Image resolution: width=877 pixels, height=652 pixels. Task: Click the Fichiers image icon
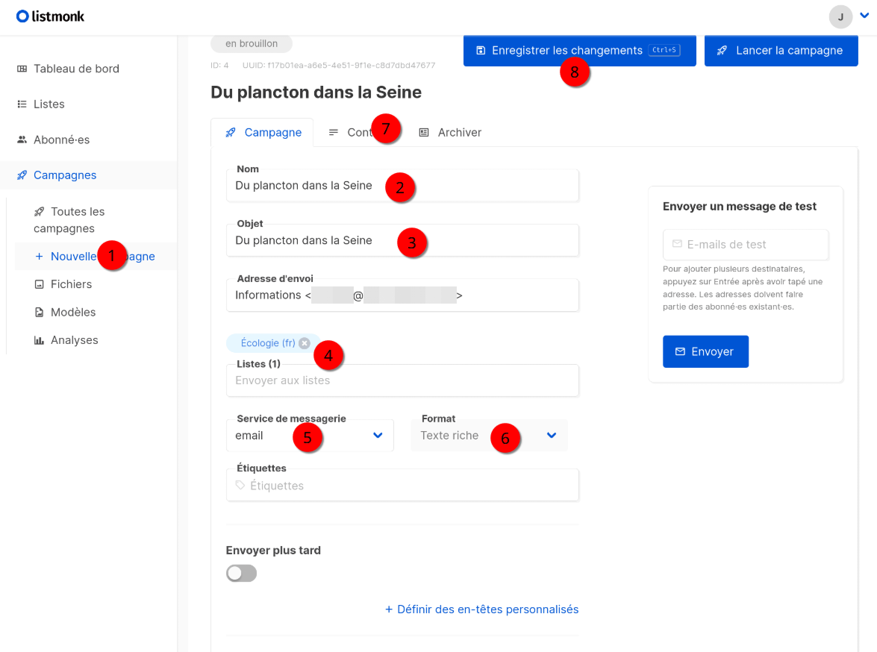pyautogui.click(x=39, y=284)
